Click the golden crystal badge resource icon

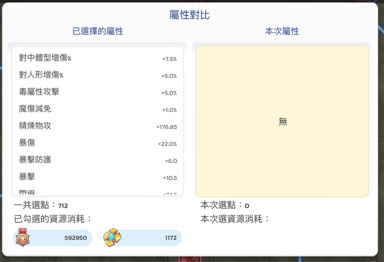[x=112, y=237]
